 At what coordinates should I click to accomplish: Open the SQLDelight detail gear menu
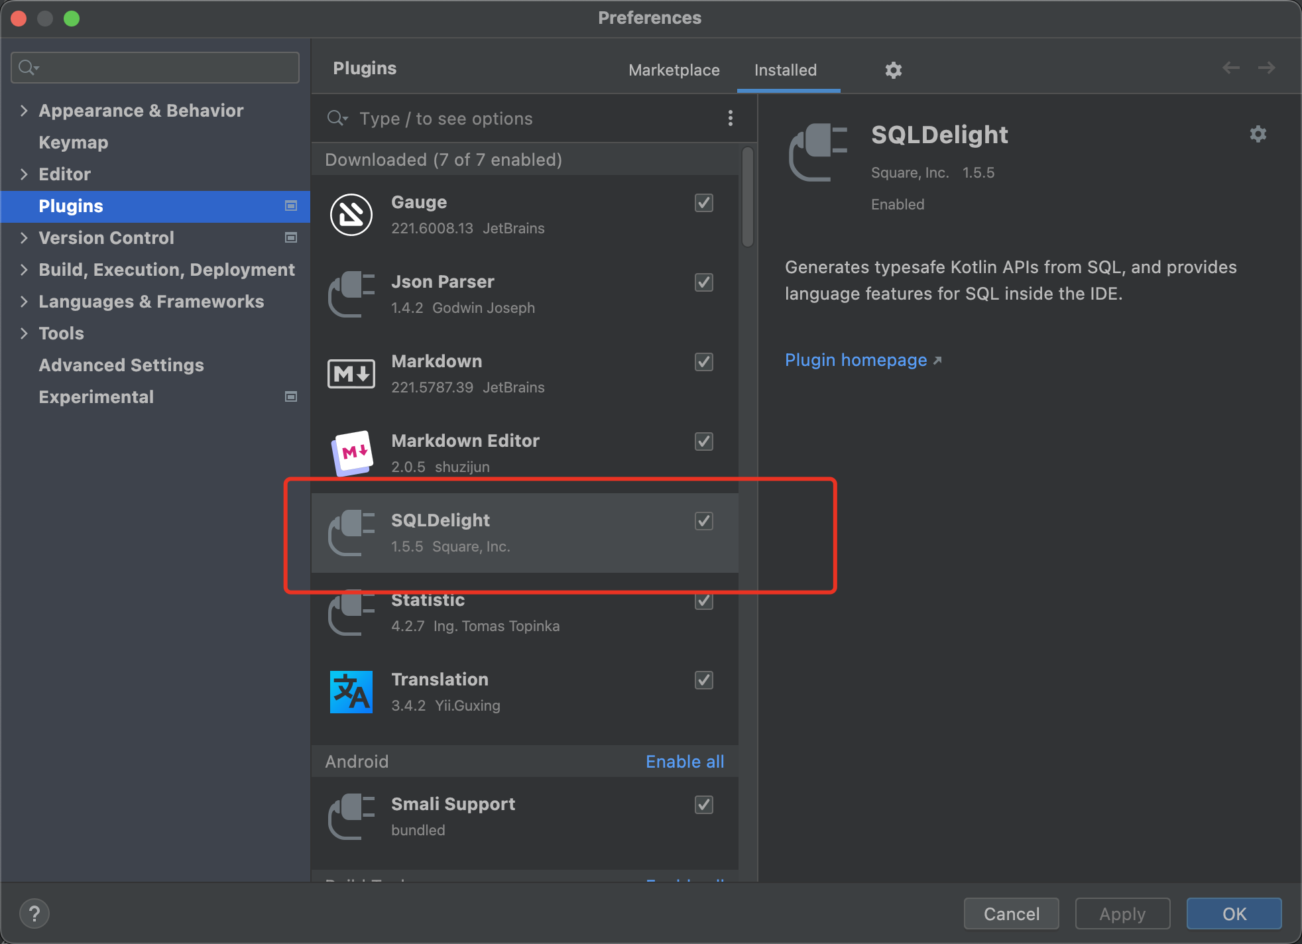1258,135
